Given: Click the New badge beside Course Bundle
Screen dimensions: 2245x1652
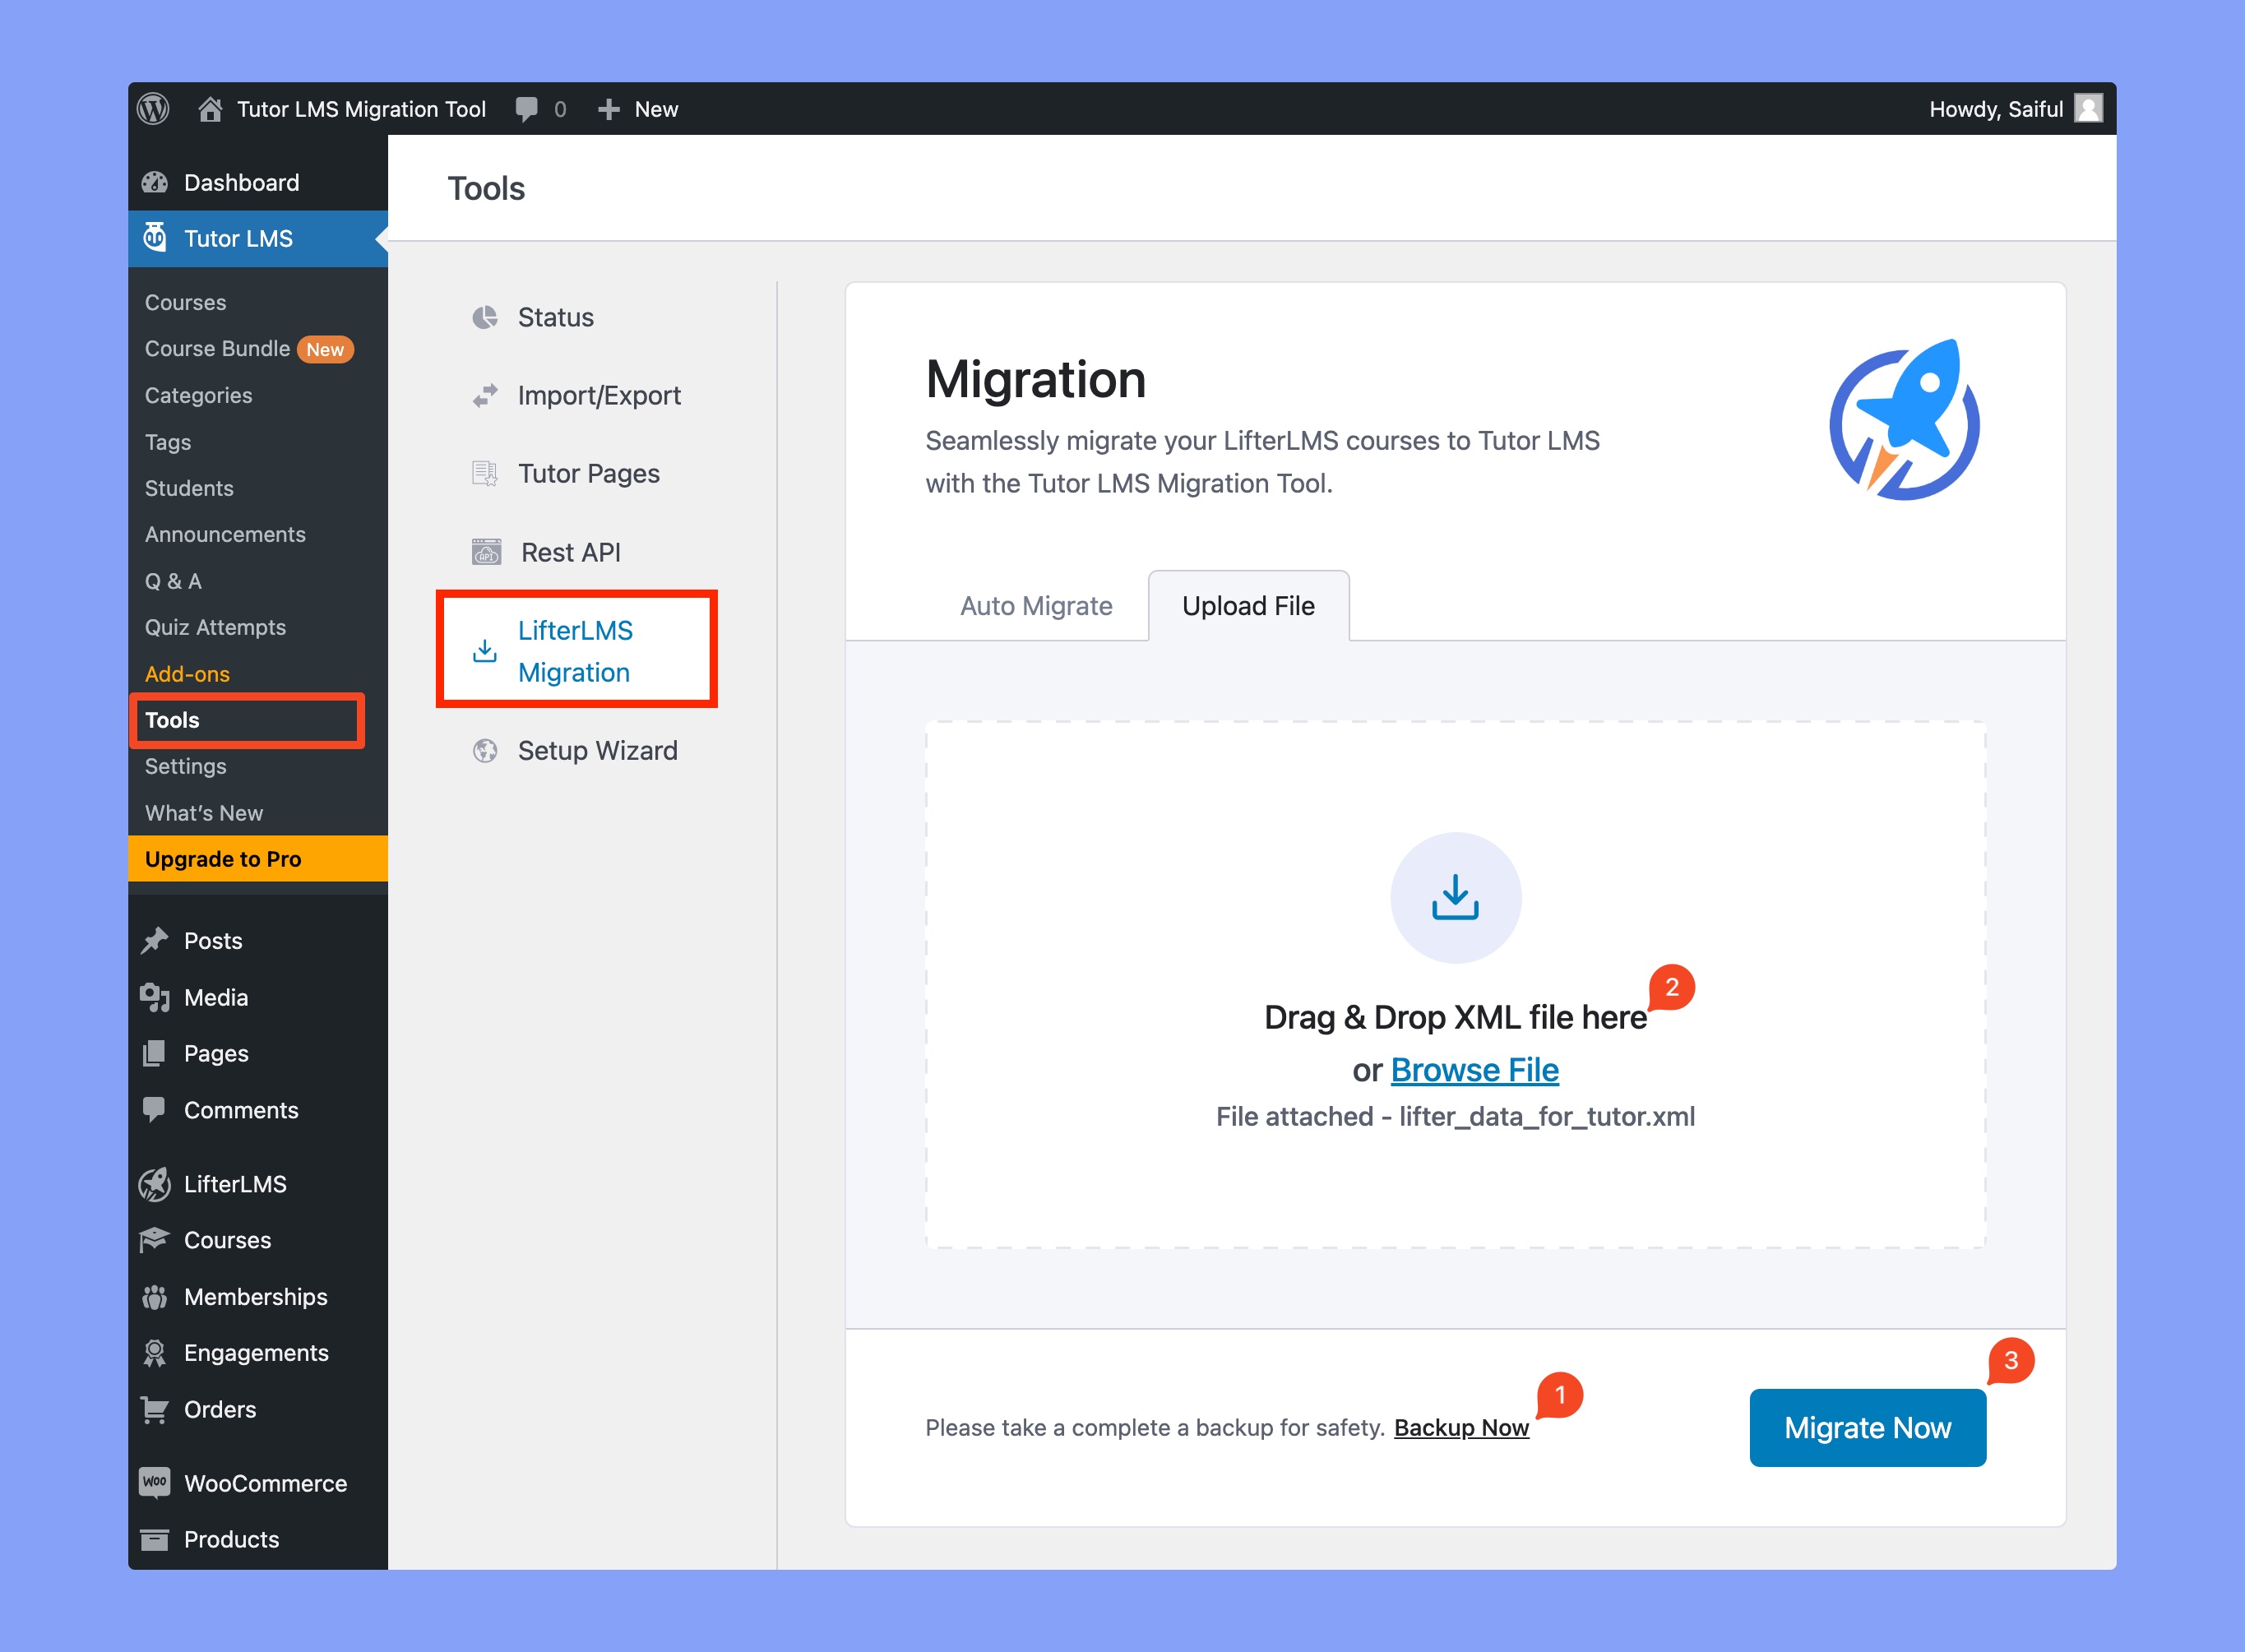Looking at the screenshot, I should point(325,349).
